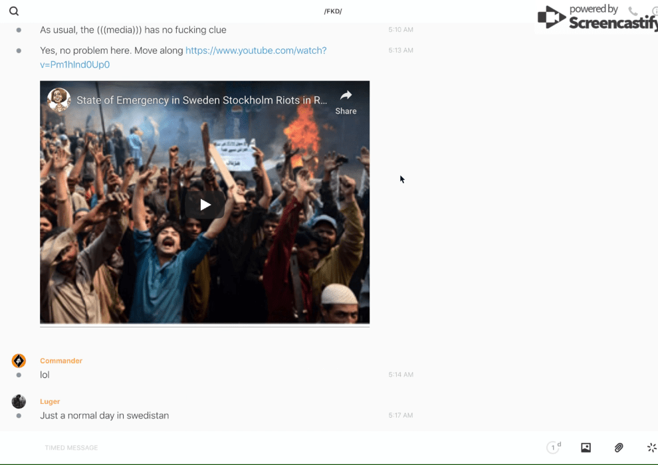658x465 pixels.
Task: Open the youtube.com watch link
Action: click(256, 50)
